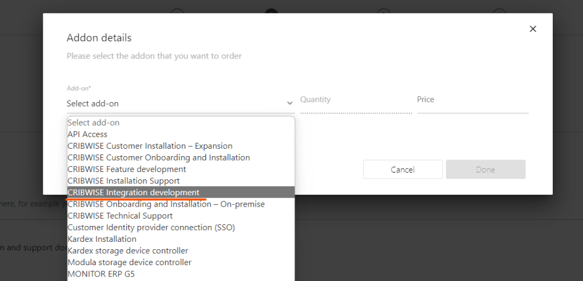Image resolution: width=583 pixels, height=281 pixels.
Task: Select Modula storage device controller entry
Action: tap(129, 262)
